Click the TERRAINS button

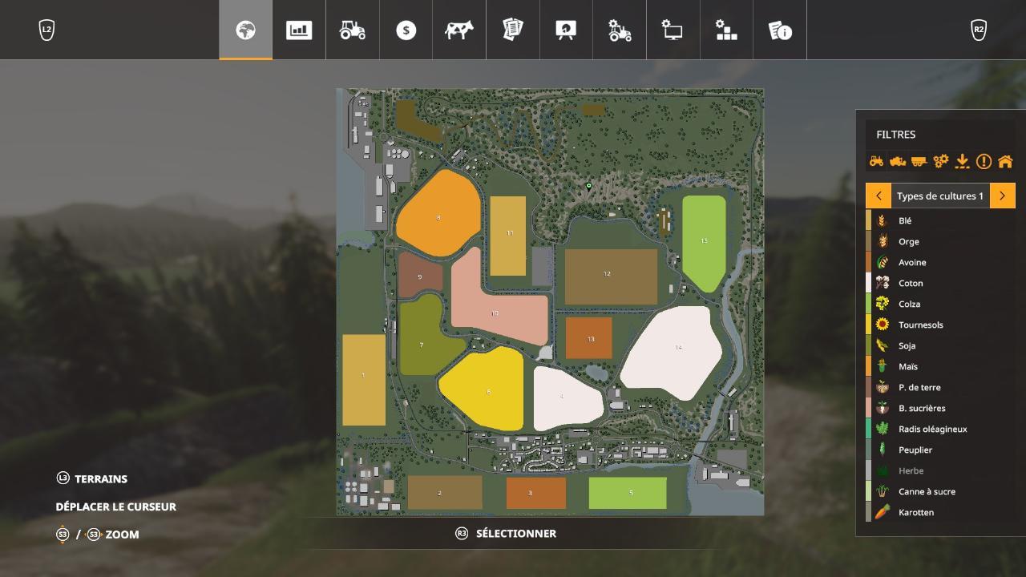coord(101,478)
